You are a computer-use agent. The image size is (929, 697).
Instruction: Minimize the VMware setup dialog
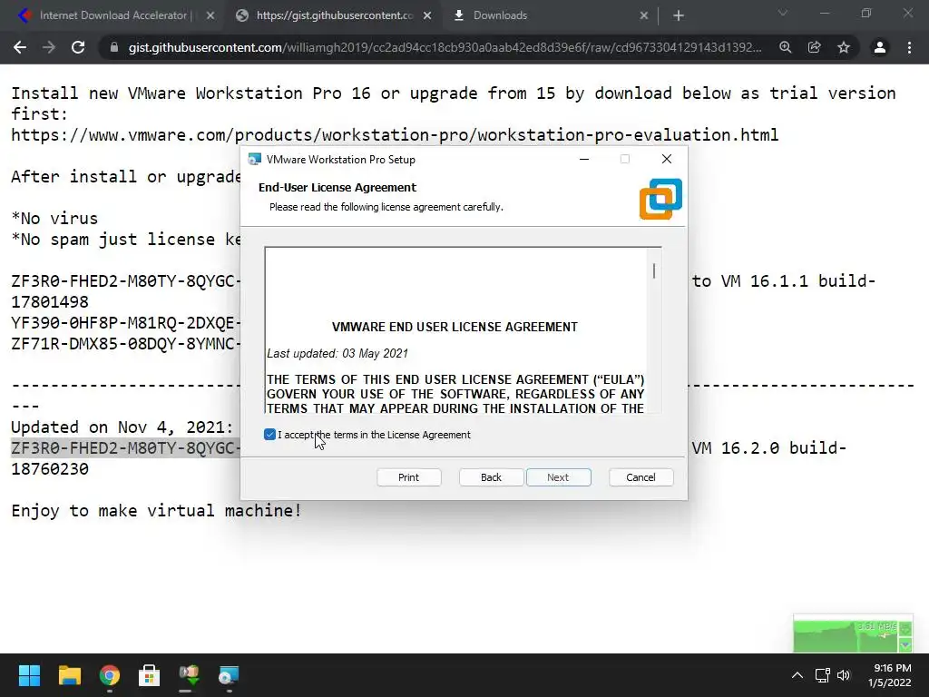(x=584, y=159)
